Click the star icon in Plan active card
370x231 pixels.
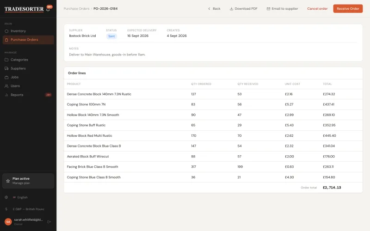8,181
